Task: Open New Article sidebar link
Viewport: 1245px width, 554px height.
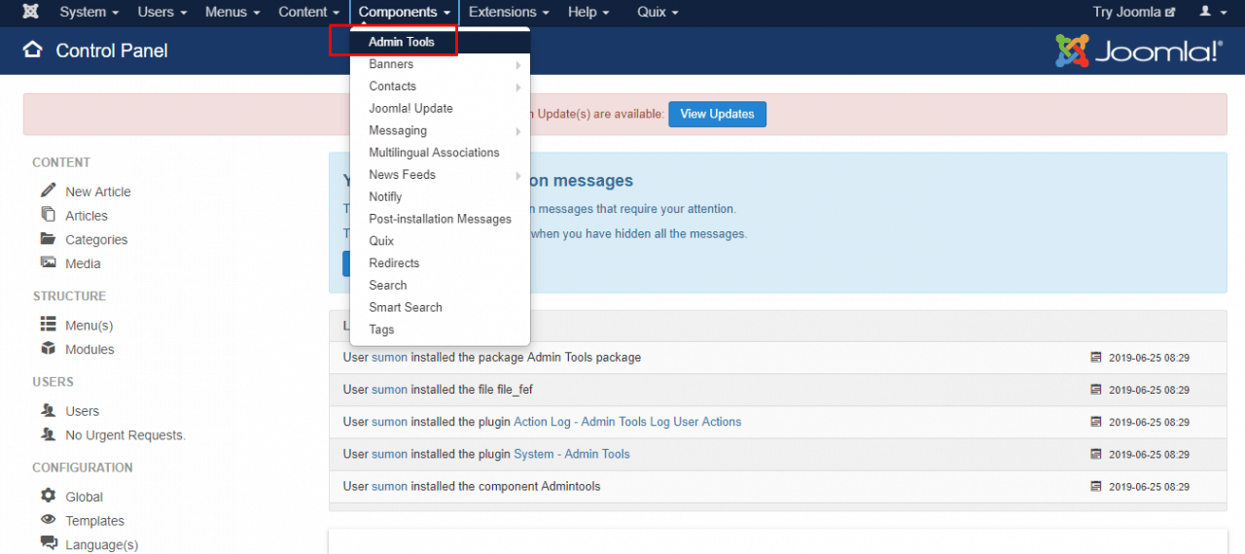Action: pyautogui.click(x=97, y=191)
